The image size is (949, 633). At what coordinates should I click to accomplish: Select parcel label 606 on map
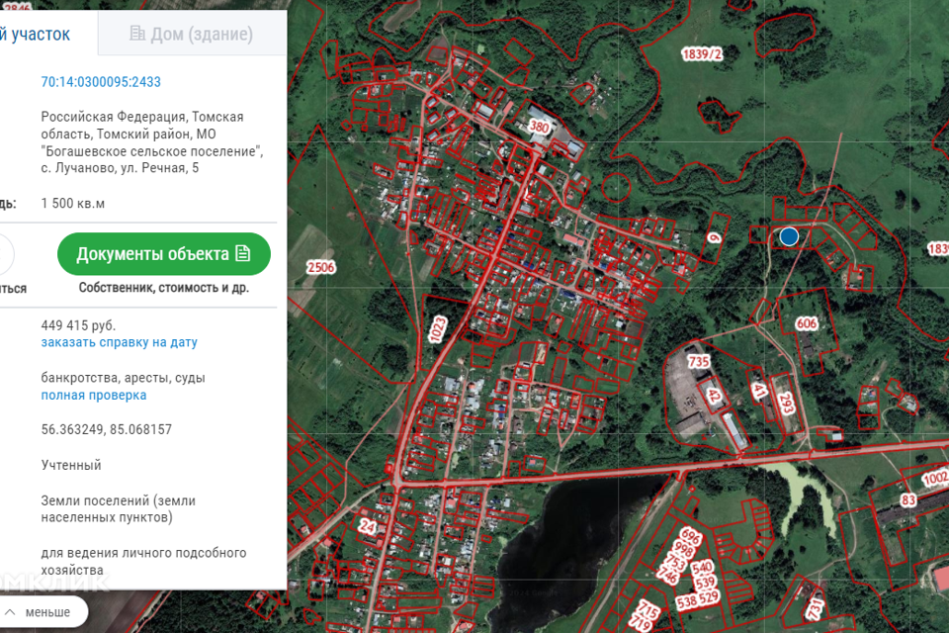(x=807, y=323)
